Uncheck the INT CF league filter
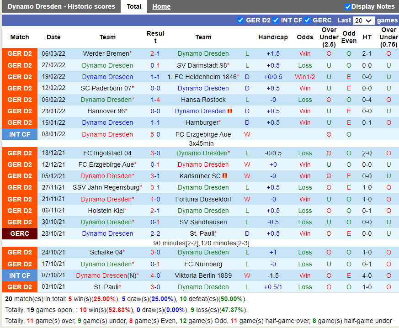This screenshot has height=328, width=399. point(275,21)
